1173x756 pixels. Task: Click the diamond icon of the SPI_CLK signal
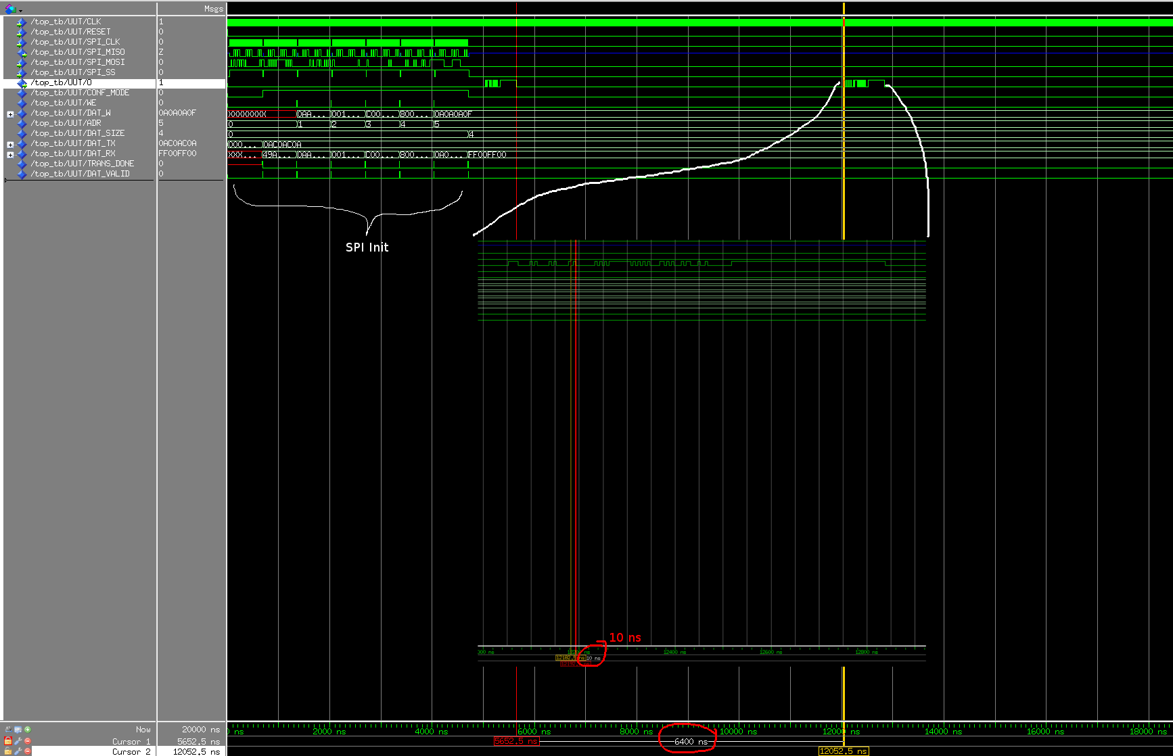[21, 42]
